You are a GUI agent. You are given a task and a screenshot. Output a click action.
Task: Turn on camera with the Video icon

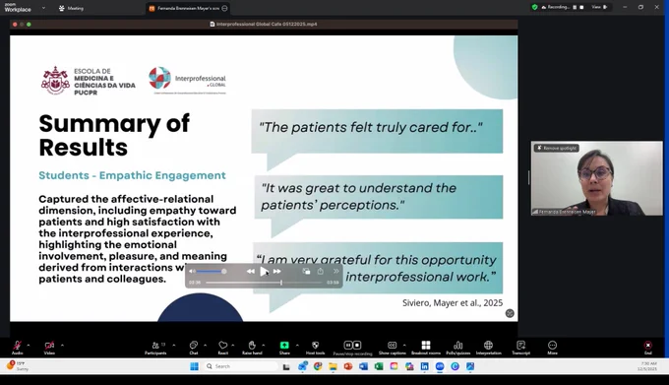pos(49,345)
